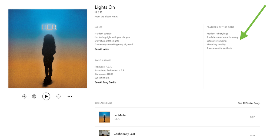The height and width of the screenshot is (136, 270).
Task: Click the Lights On song title
Action: pos(105,7)
